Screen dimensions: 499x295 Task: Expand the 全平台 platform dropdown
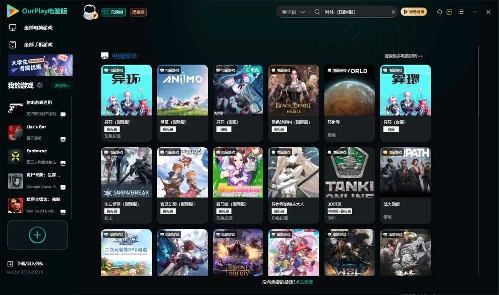tap(293, 12)
